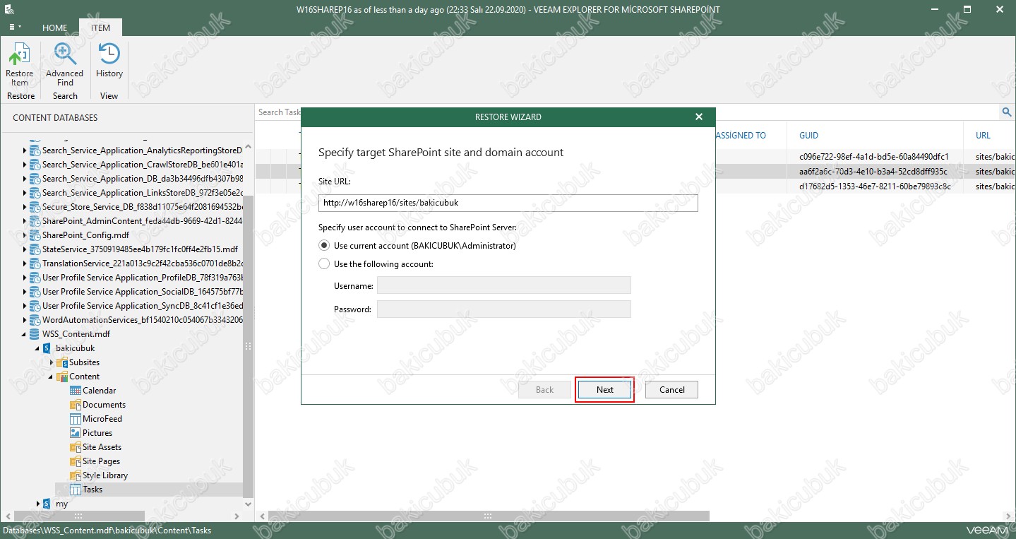Click the WSS_Content.mdf database icon
Image resolution: width=1016 pixels, height=539 pixels.
pyautogui.click(x=35, y=334)
